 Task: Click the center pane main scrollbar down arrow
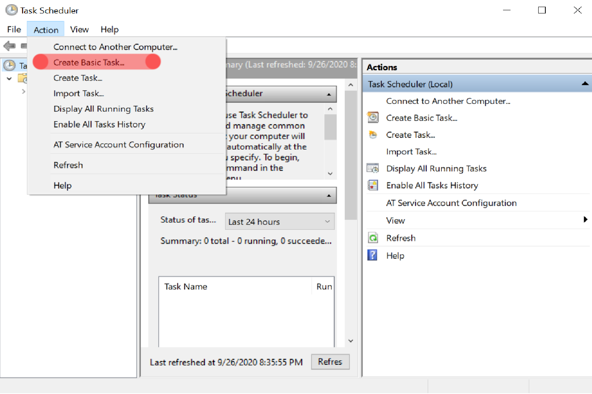[351, 341]
